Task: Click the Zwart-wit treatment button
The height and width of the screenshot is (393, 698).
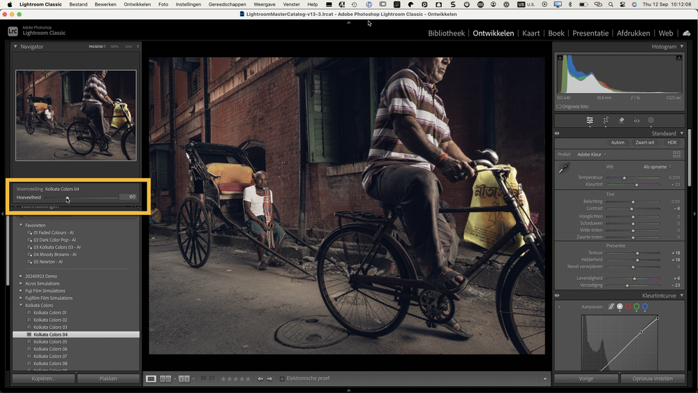Action: point(644,142)
